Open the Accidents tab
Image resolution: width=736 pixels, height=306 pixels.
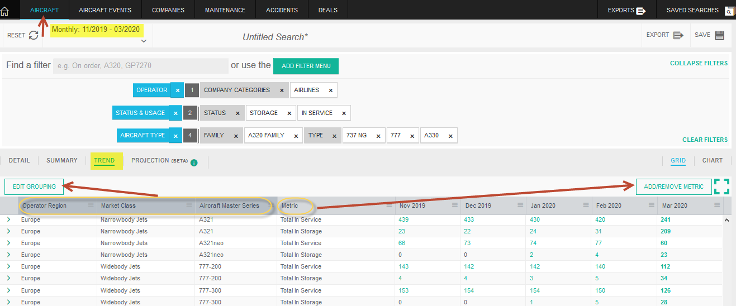click(282, 10)
